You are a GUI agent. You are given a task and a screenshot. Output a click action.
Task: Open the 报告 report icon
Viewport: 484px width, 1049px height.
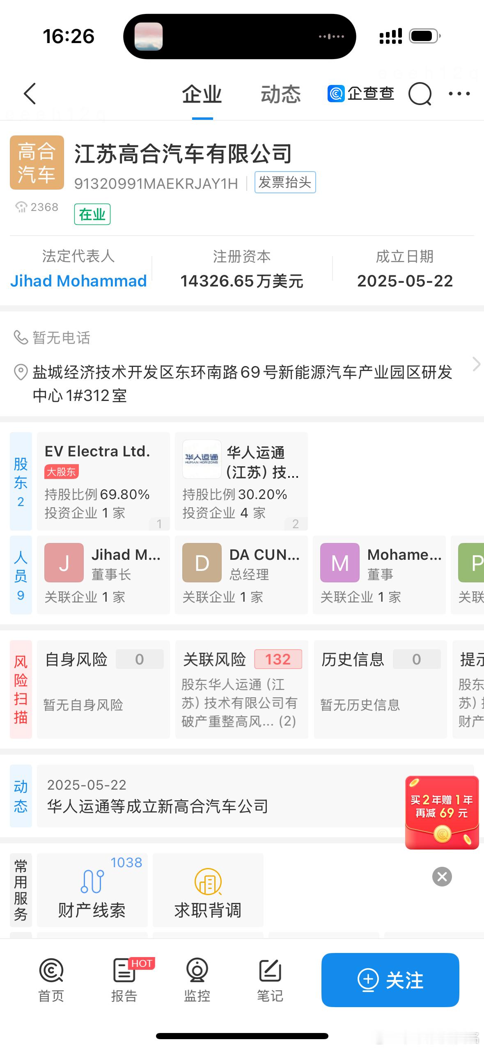click(x=124, y=980)
